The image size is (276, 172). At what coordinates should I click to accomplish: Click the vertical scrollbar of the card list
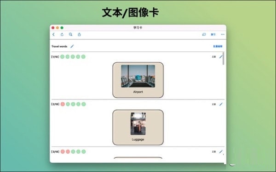tap(224, 58)
